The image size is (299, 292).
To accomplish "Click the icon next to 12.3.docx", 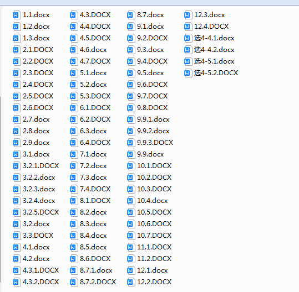I will [188, 15].
